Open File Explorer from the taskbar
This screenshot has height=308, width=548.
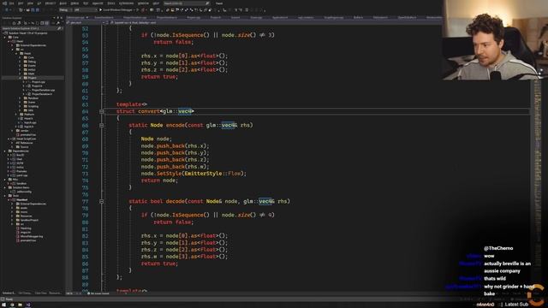[20, 305]
